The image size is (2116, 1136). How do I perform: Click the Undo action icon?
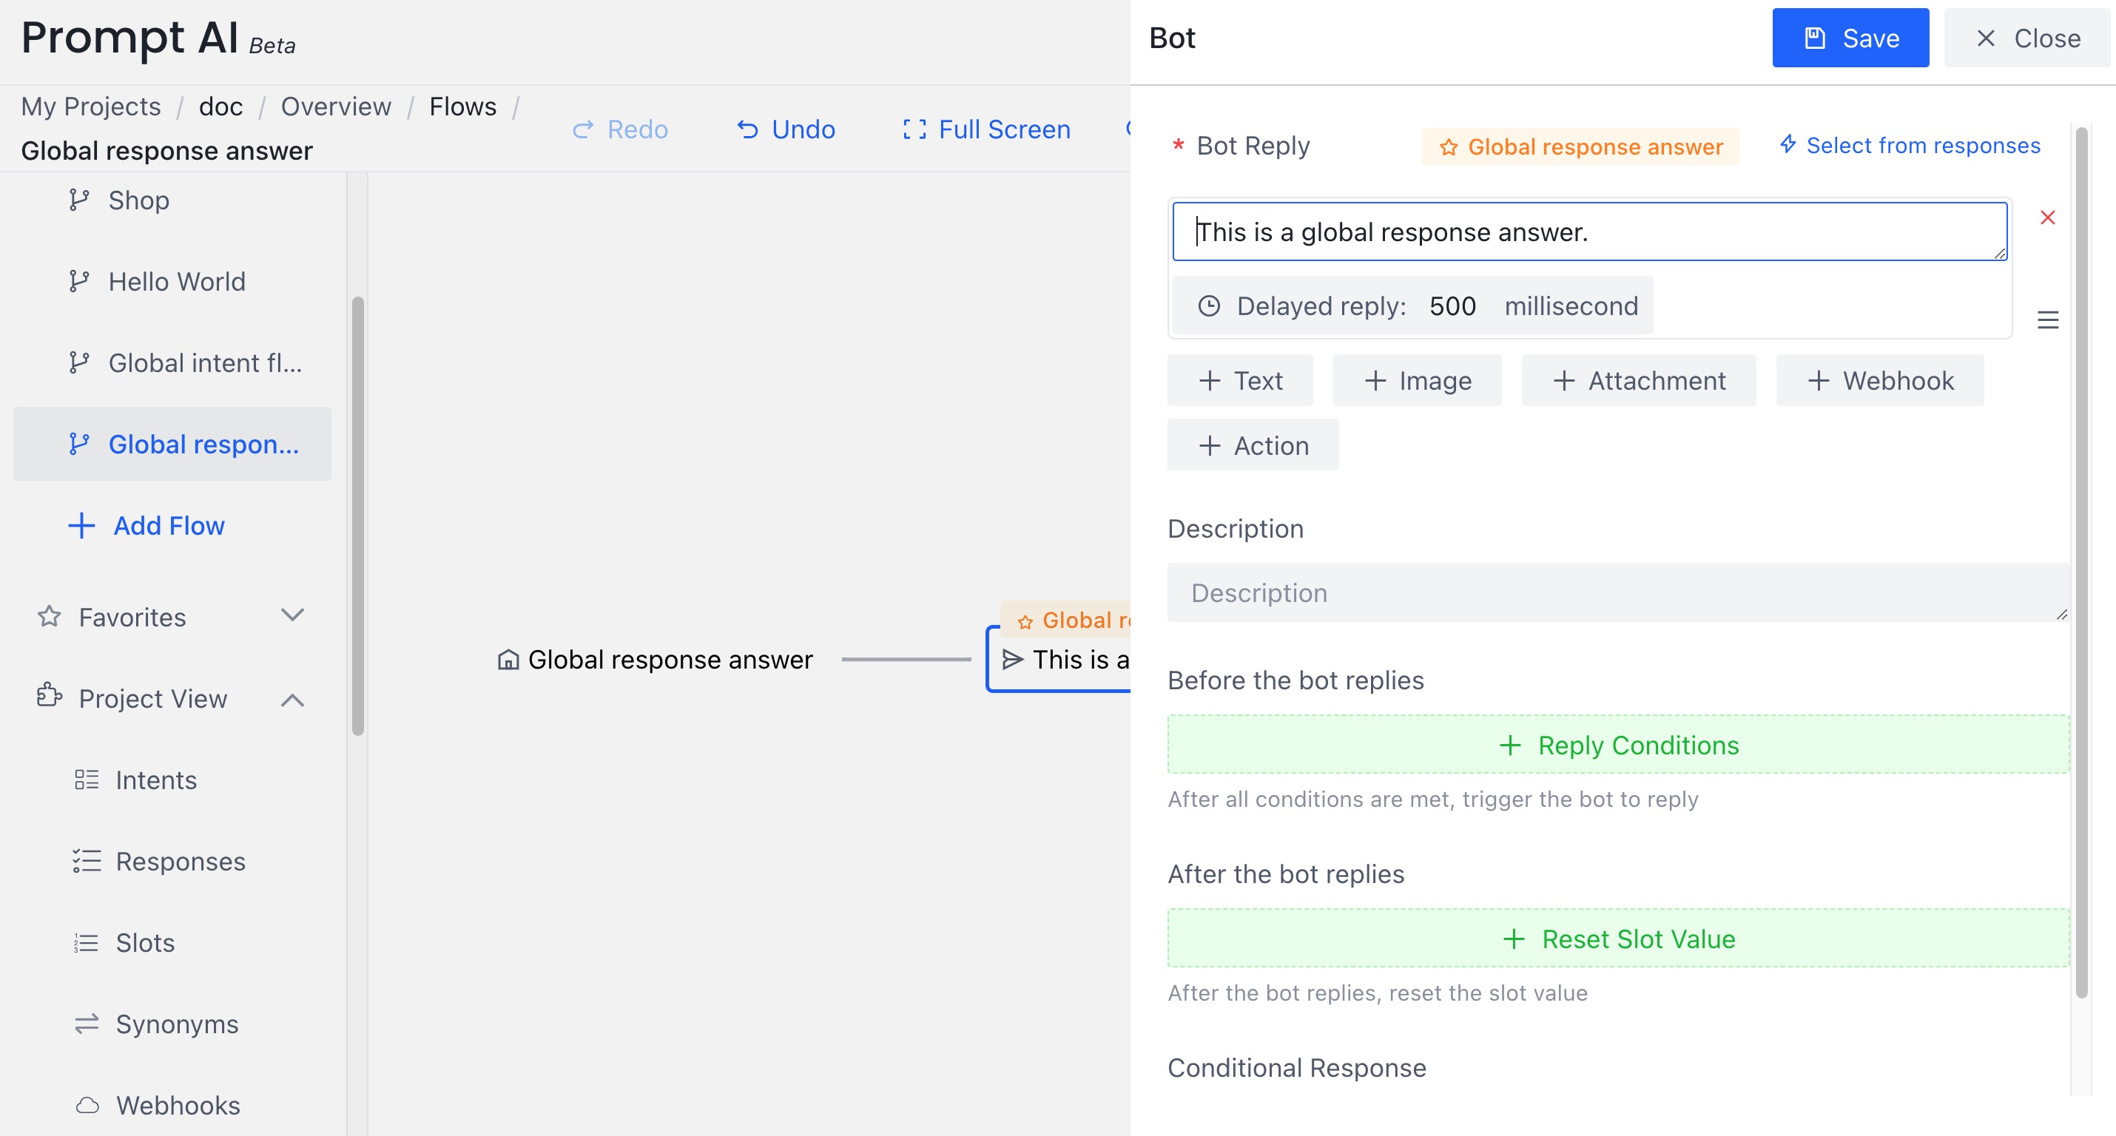tap(752, 127)
